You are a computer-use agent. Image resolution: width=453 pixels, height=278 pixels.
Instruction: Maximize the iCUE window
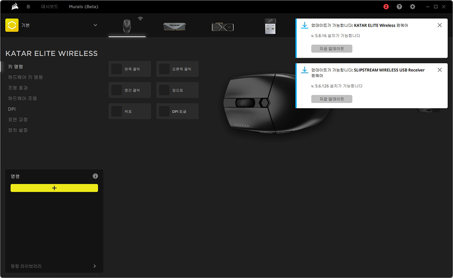pos(436,7)
